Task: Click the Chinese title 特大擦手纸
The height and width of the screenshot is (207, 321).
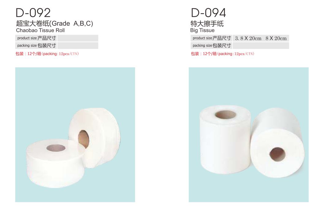Action: [x=207, y=24]
